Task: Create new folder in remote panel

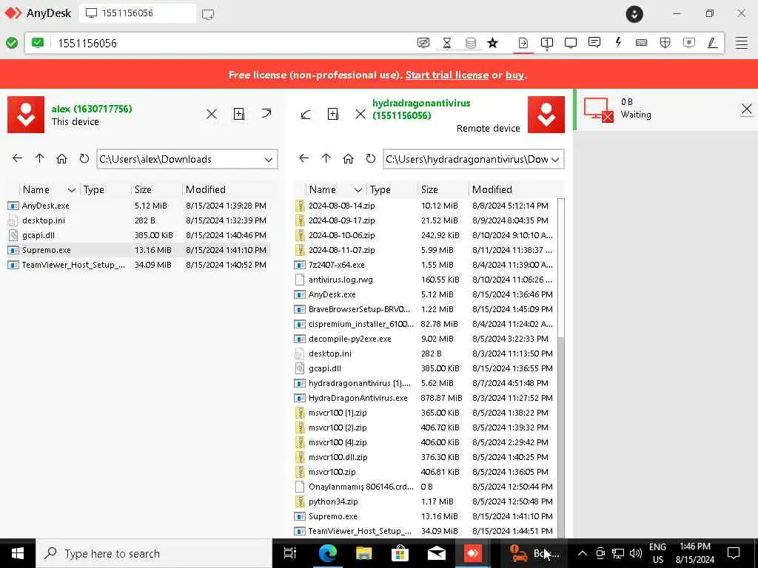Action: tap(333, 114)
